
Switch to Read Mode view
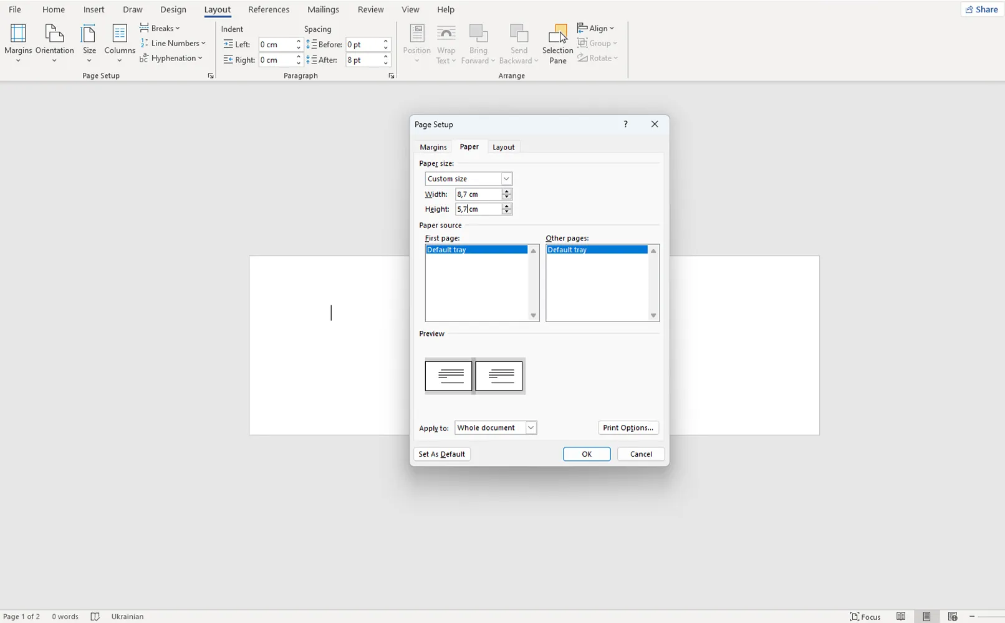tap(901, 617)
